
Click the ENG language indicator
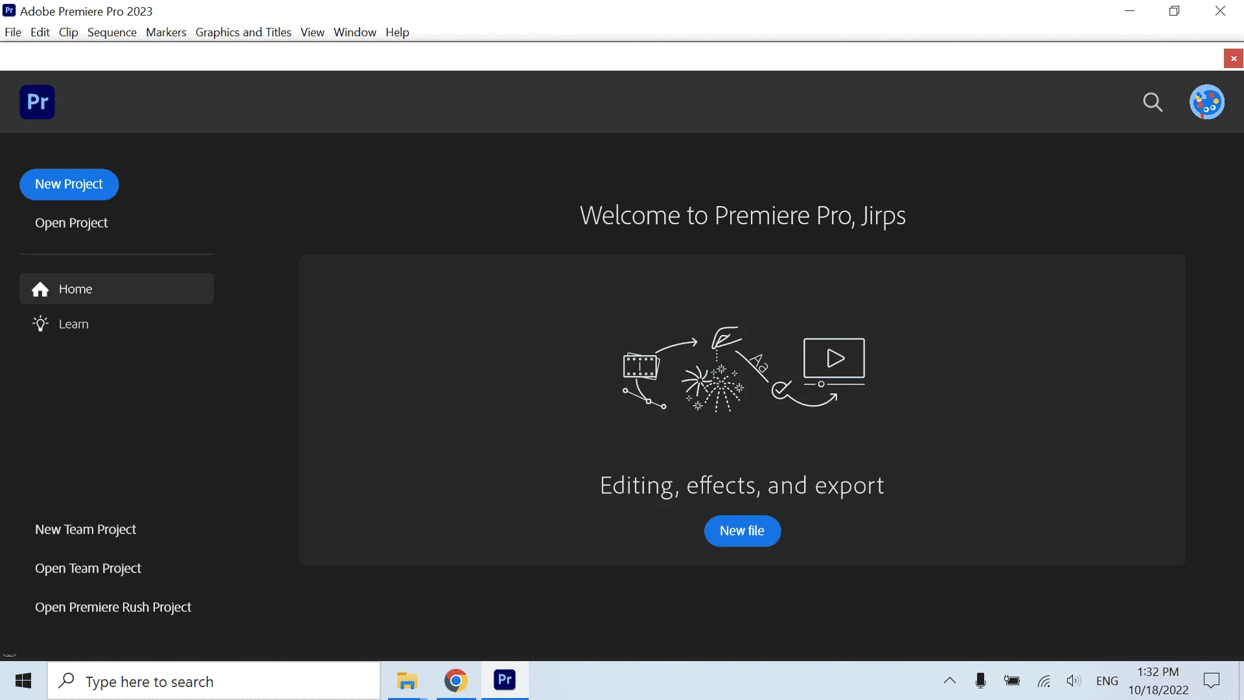[1107, 681]
